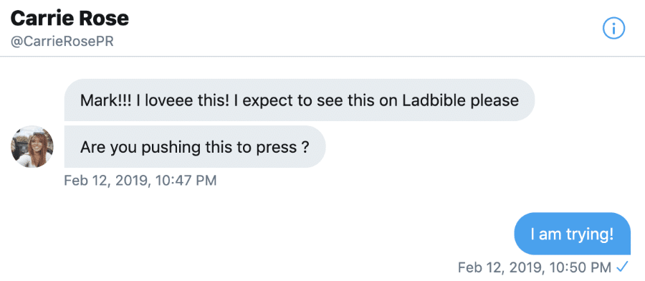Screen dimensions: 645x281
Task: Click the word "Mark!!!" in the first message
Action: click(106, 100)
